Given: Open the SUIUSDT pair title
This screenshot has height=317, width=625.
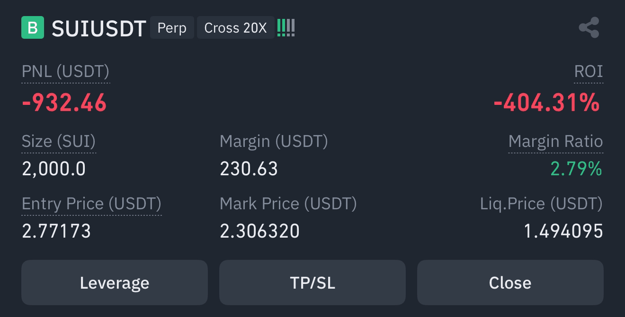Looking at the screenshot, I should pyautogui.click(x=98, y=29).
